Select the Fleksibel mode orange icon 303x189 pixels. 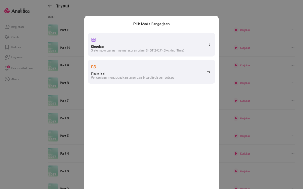[93, 67]
